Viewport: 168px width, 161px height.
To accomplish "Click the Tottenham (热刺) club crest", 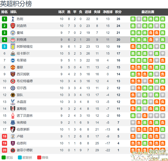I will [x=13, y=19].
